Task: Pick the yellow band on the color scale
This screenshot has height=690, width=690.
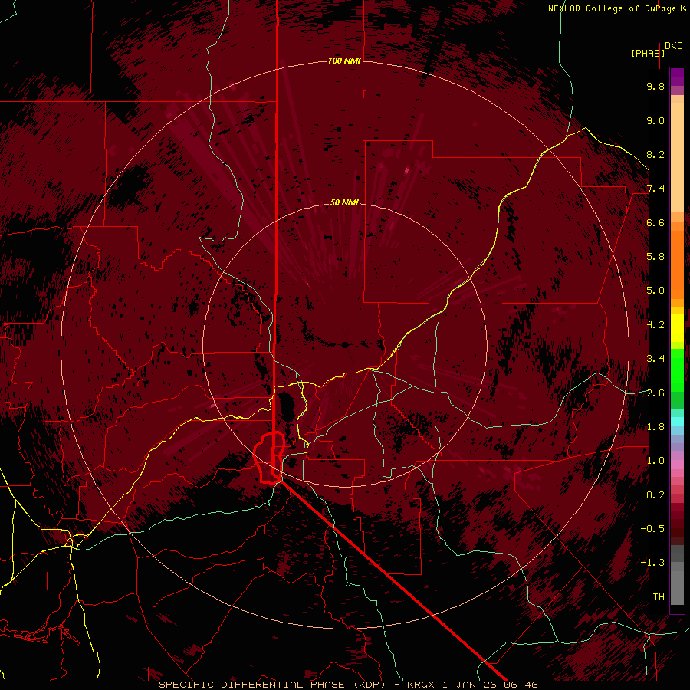Action: click(677, 328)
